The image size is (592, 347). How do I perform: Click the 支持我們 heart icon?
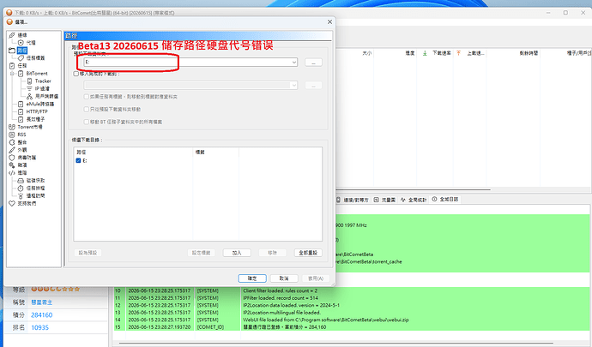point(12,203)
